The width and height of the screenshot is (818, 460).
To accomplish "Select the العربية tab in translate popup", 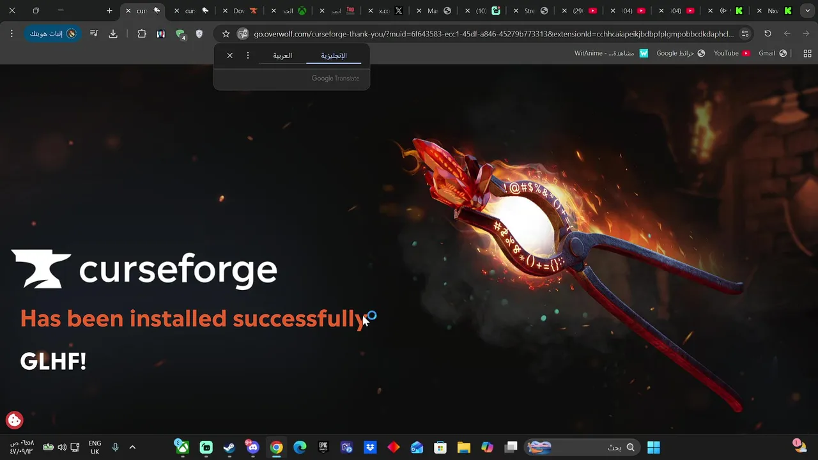I will pyautogui.click(x=282, y=56).
